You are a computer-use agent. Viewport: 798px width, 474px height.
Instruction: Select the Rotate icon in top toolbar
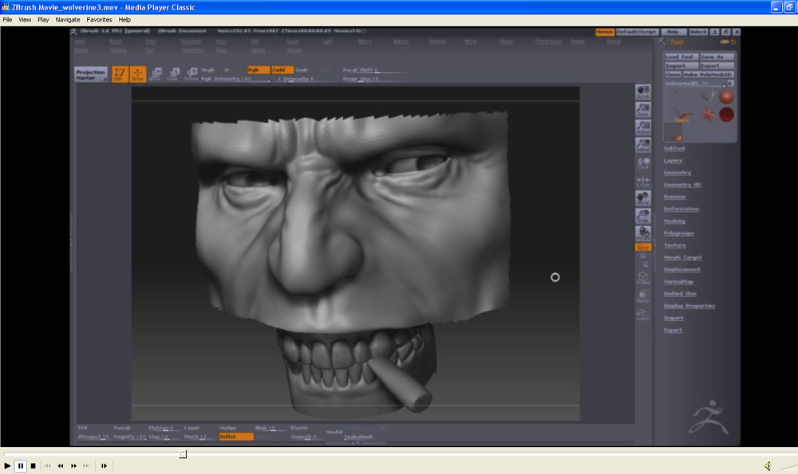tap(191, 74)
